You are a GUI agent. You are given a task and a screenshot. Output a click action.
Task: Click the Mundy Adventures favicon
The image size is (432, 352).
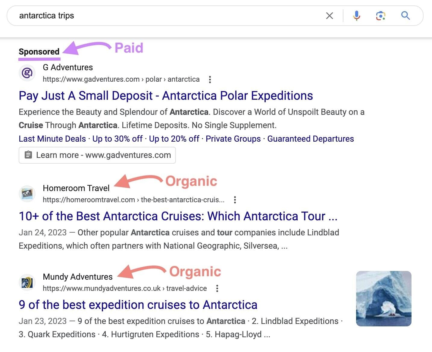[x=27, y=282]
